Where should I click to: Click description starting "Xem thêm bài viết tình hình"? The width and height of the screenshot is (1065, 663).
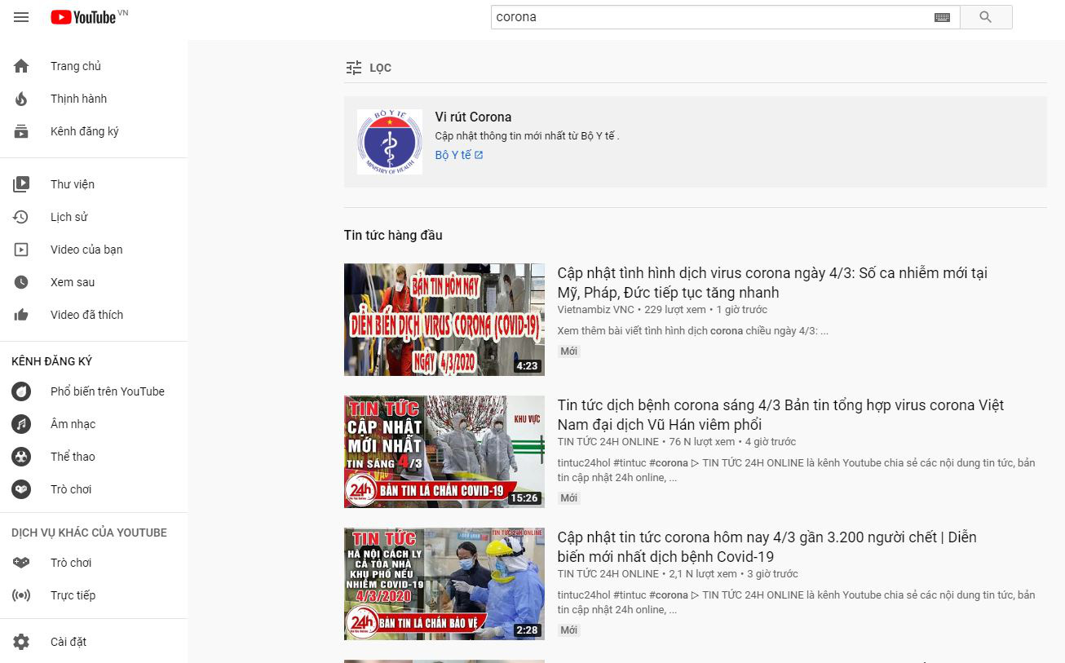point(693,331)
